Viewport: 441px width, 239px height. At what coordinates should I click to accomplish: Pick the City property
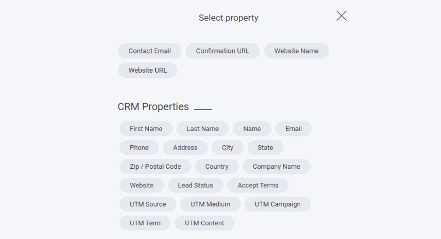tap(228, 148)
